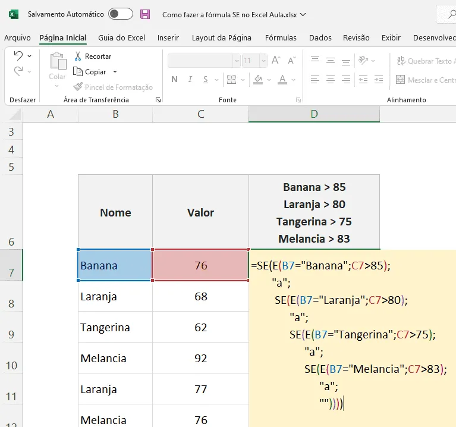Select column C header
Image resolution: width=456 pixels, height=427 pixels.
coord(201,114)
